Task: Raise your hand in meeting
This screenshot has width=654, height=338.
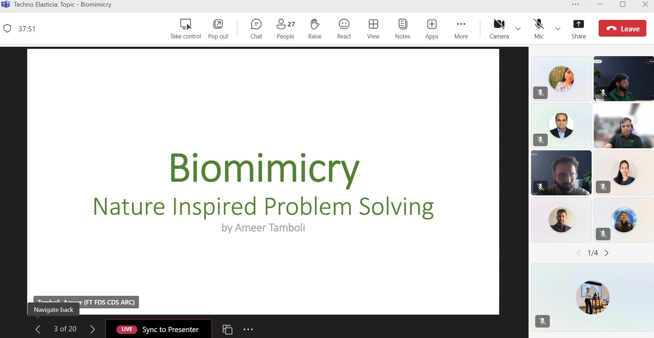Action: tap(315, 29)
